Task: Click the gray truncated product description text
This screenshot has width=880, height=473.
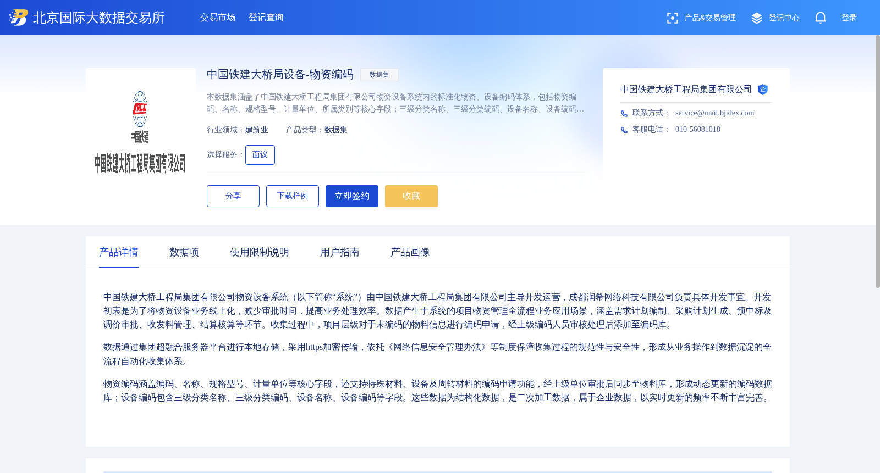Action: [395, 103]
